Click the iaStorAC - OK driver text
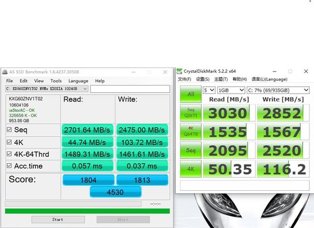 pyautogui.click(x=22, y=110)
